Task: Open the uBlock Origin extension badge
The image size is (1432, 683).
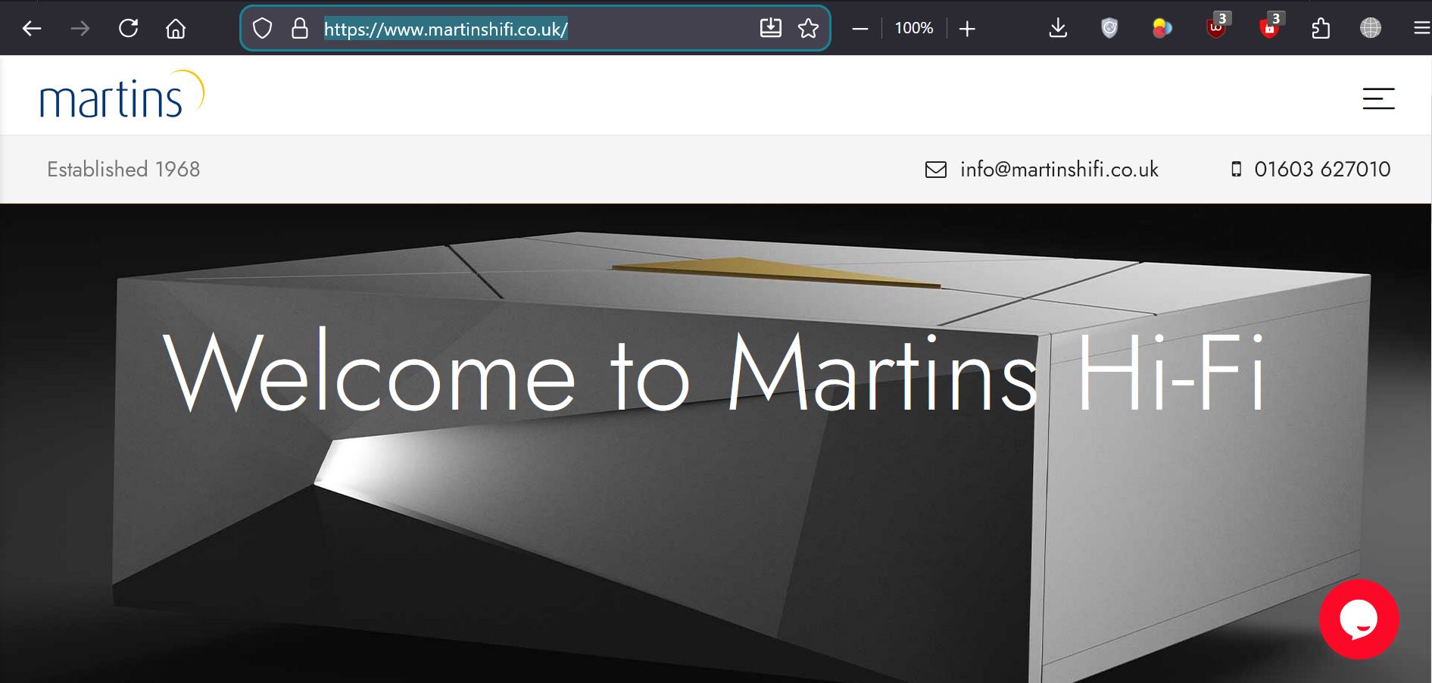Action: pos(1217,27)
